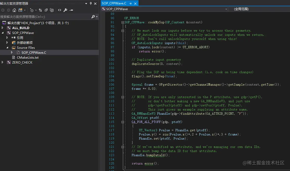Screen dimensions: 290x171
Task: Click duplicateSource call on line 101
Action: [x=157, y=64]
